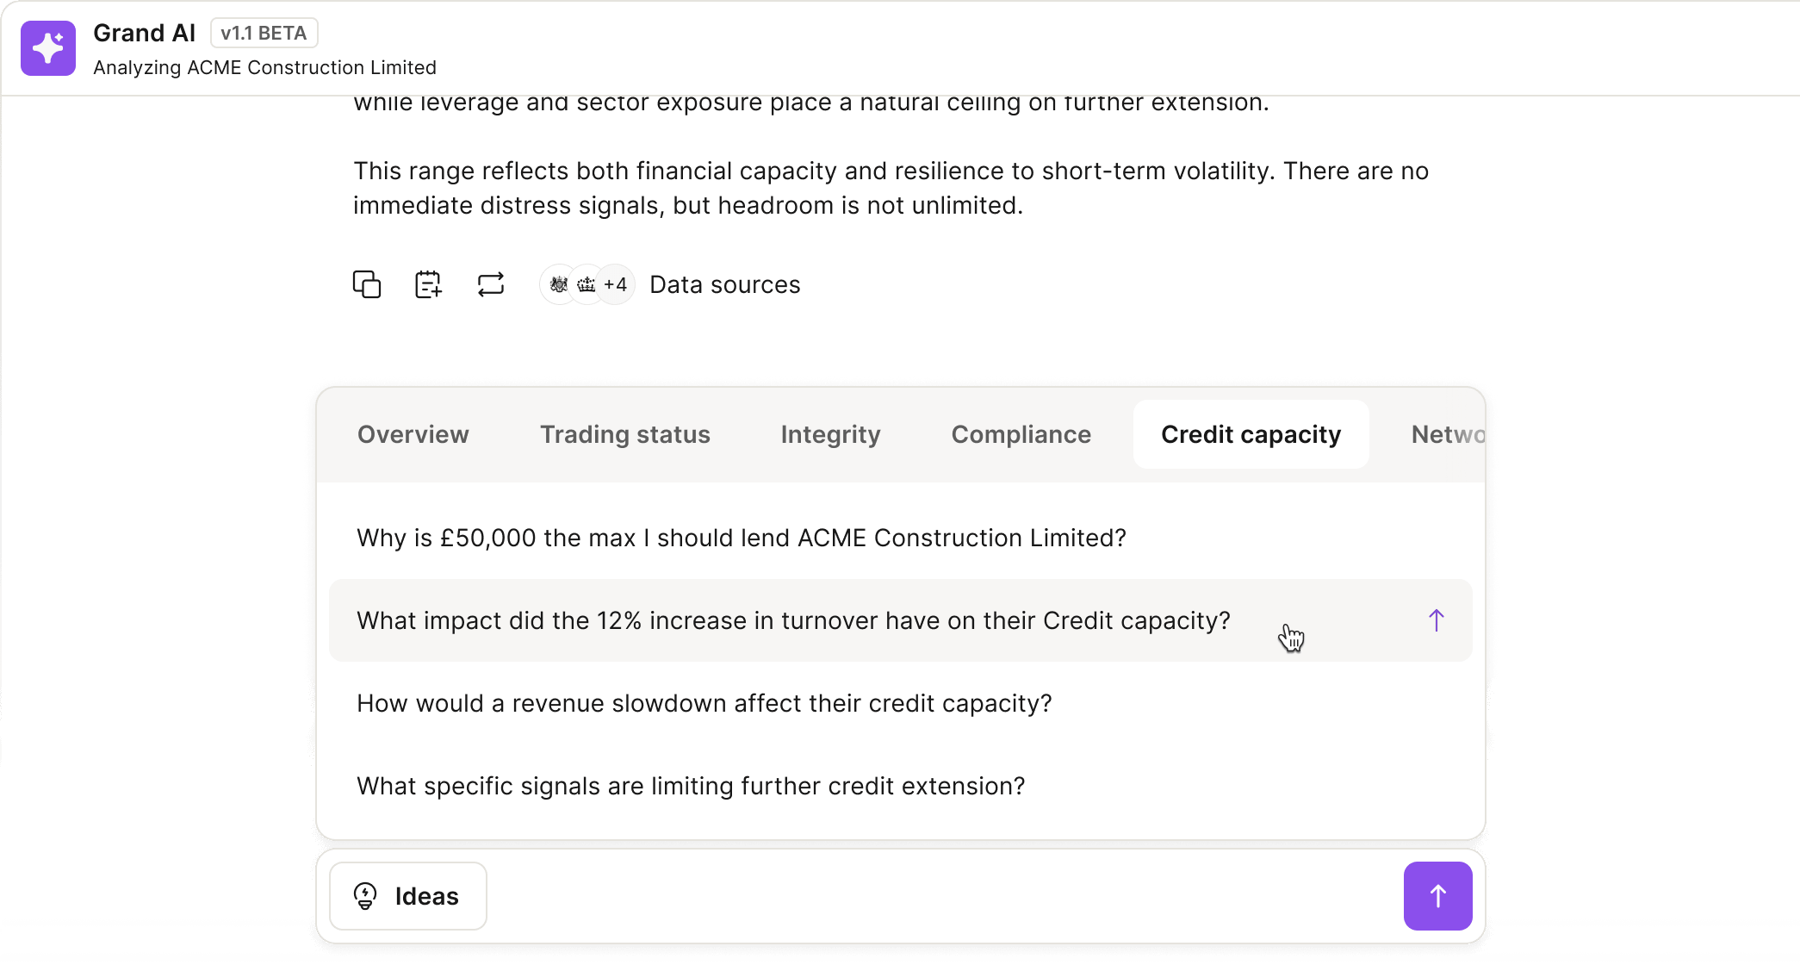This screenshot has width=1800, height=965.
Task: Click the message input field
Action: [x=943, y=896]
